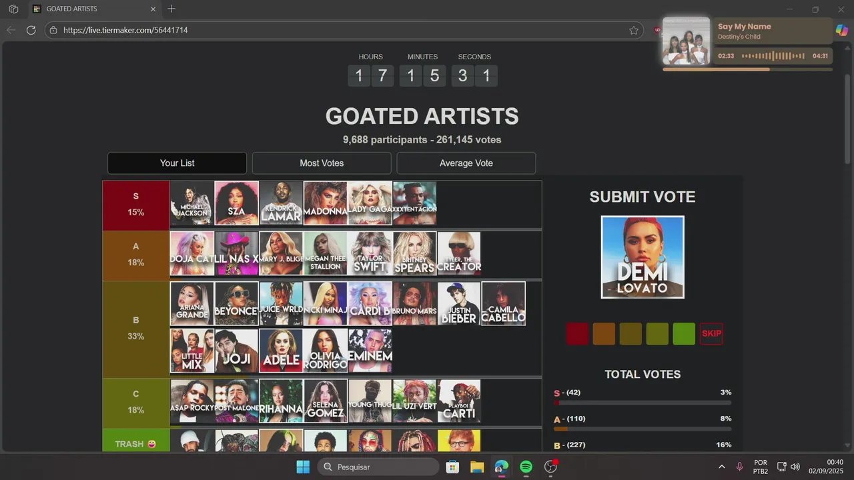This screenshot has height=480, width=854.
Task: Select the Lil Nas X tile
Action: point(237,253)
